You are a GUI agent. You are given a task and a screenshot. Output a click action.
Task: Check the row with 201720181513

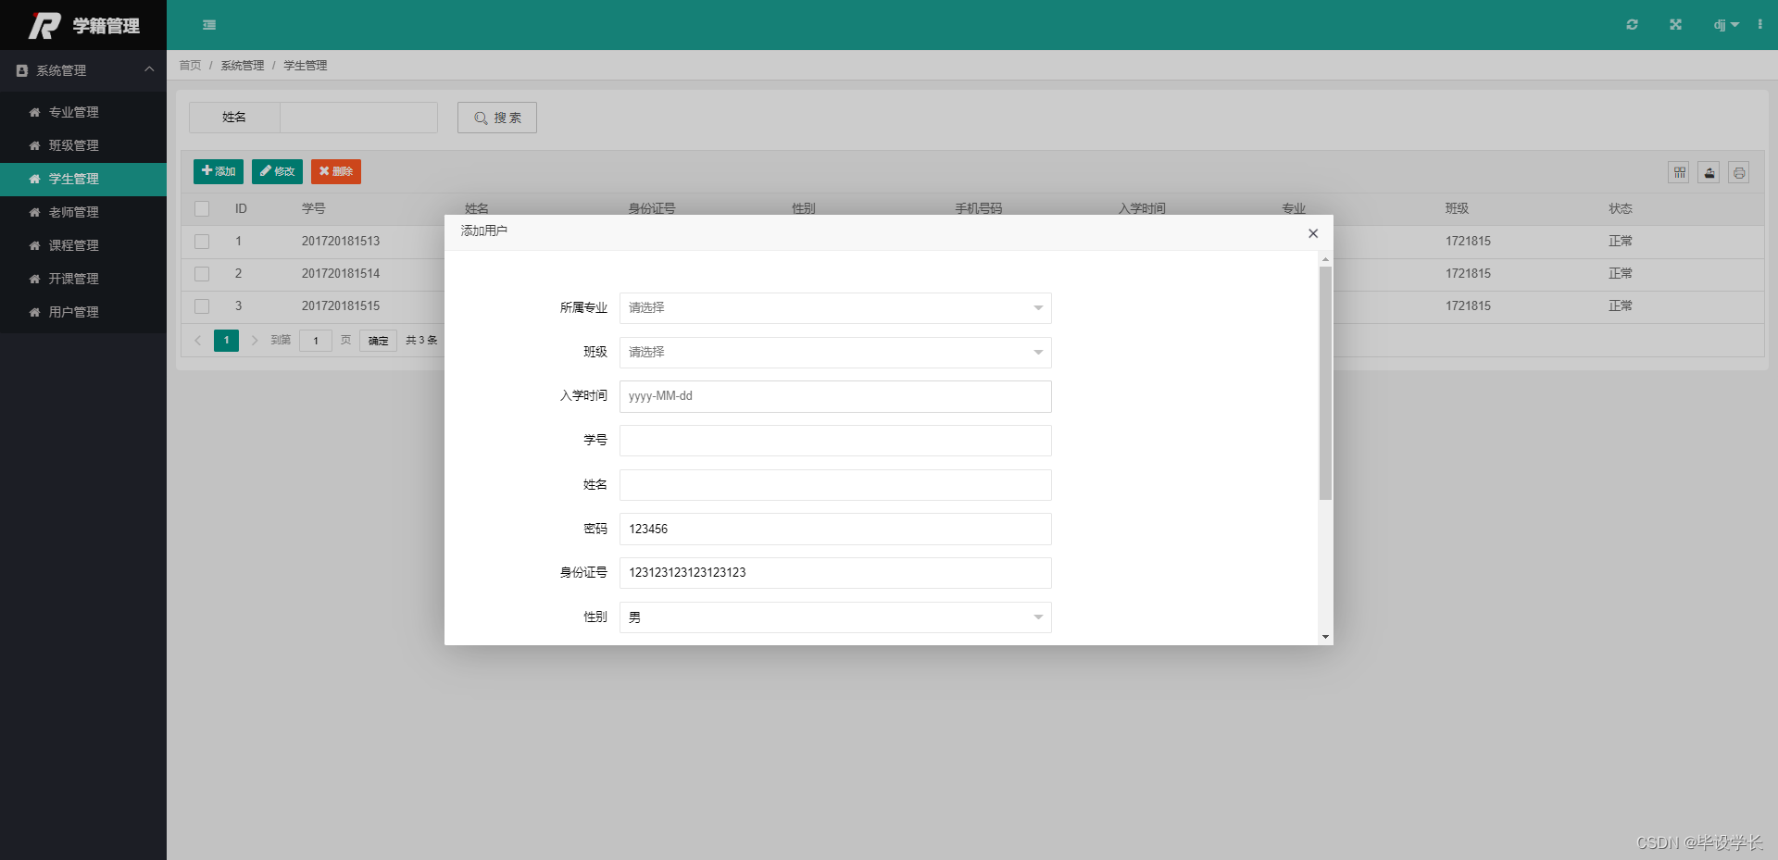click(202, 242)
